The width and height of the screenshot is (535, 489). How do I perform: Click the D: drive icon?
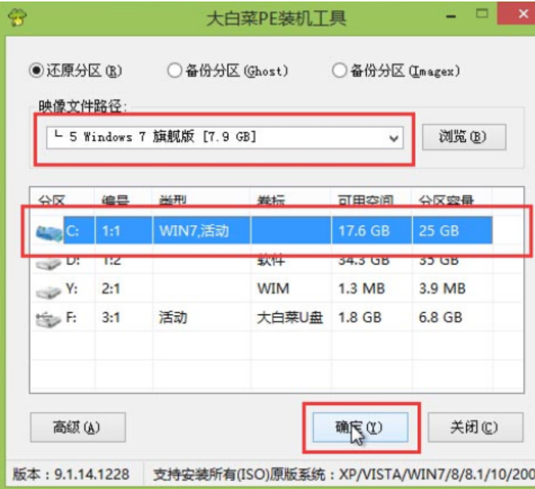tap(48, 263)
